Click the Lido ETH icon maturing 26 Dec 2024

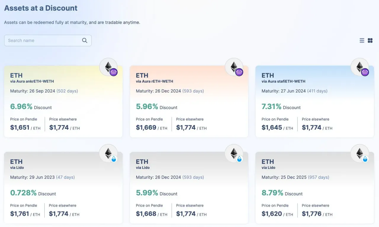[234, 154]
